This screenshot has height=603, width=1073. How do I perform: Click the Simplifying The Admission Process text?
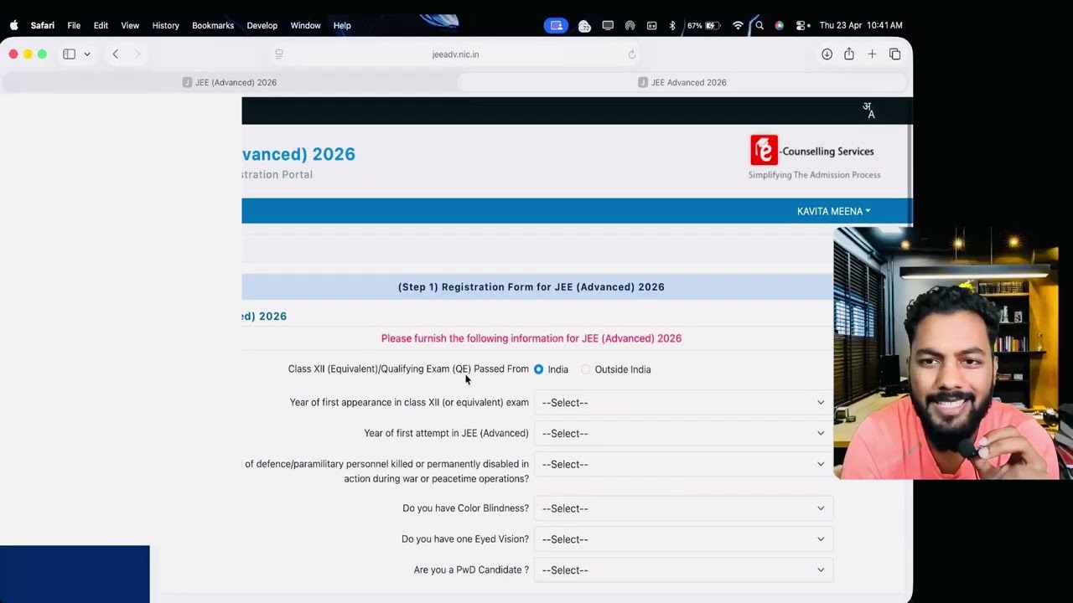814,175
